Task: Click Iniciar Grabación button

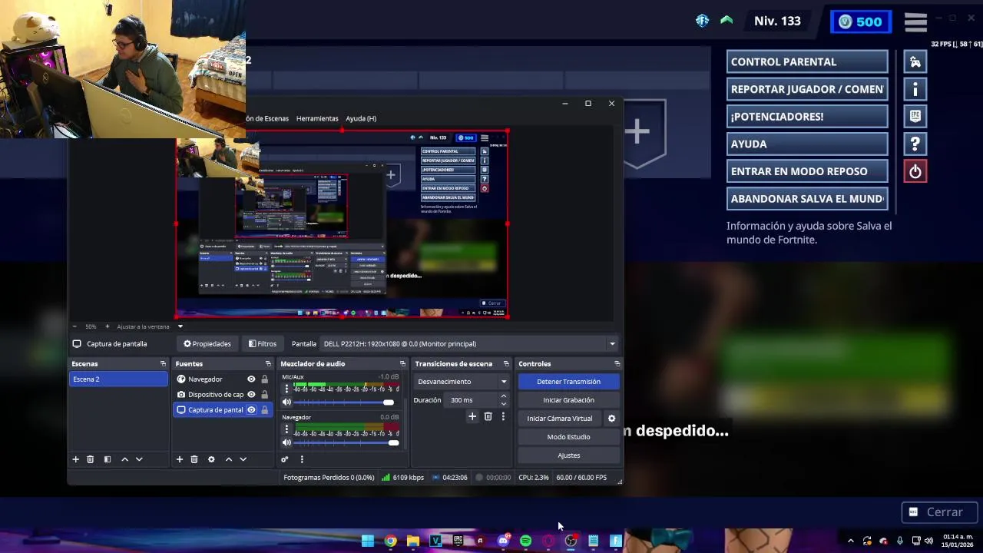Action: pos(568,400)
